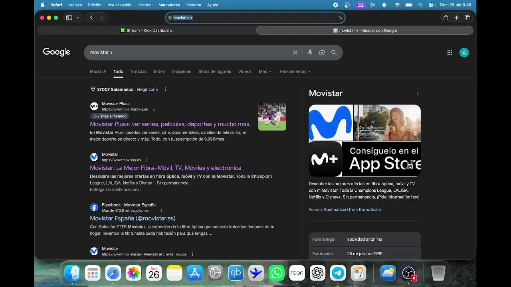511x287 pixels.
Task: Open more options in Movistar knowledge panel
Action: coord(417,94)
